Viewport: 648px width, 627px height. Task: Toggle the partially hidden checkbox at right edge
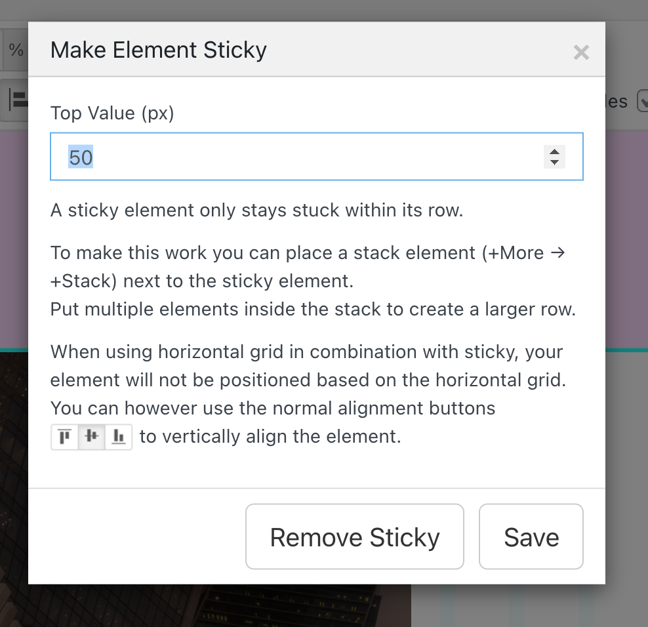point(641,101)
